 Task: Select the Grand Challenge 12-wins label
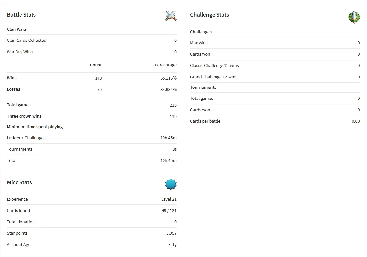click(214, 77)
